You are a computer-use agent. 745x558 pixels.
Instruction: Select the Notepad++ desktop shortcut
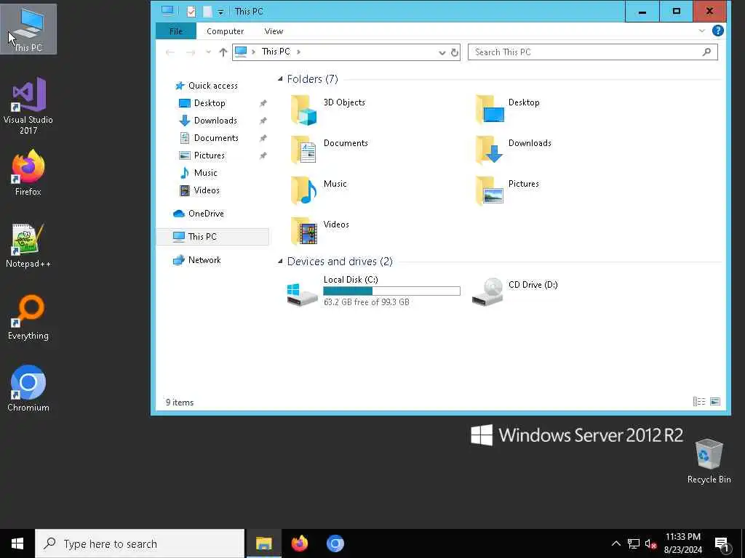[28, 246]
